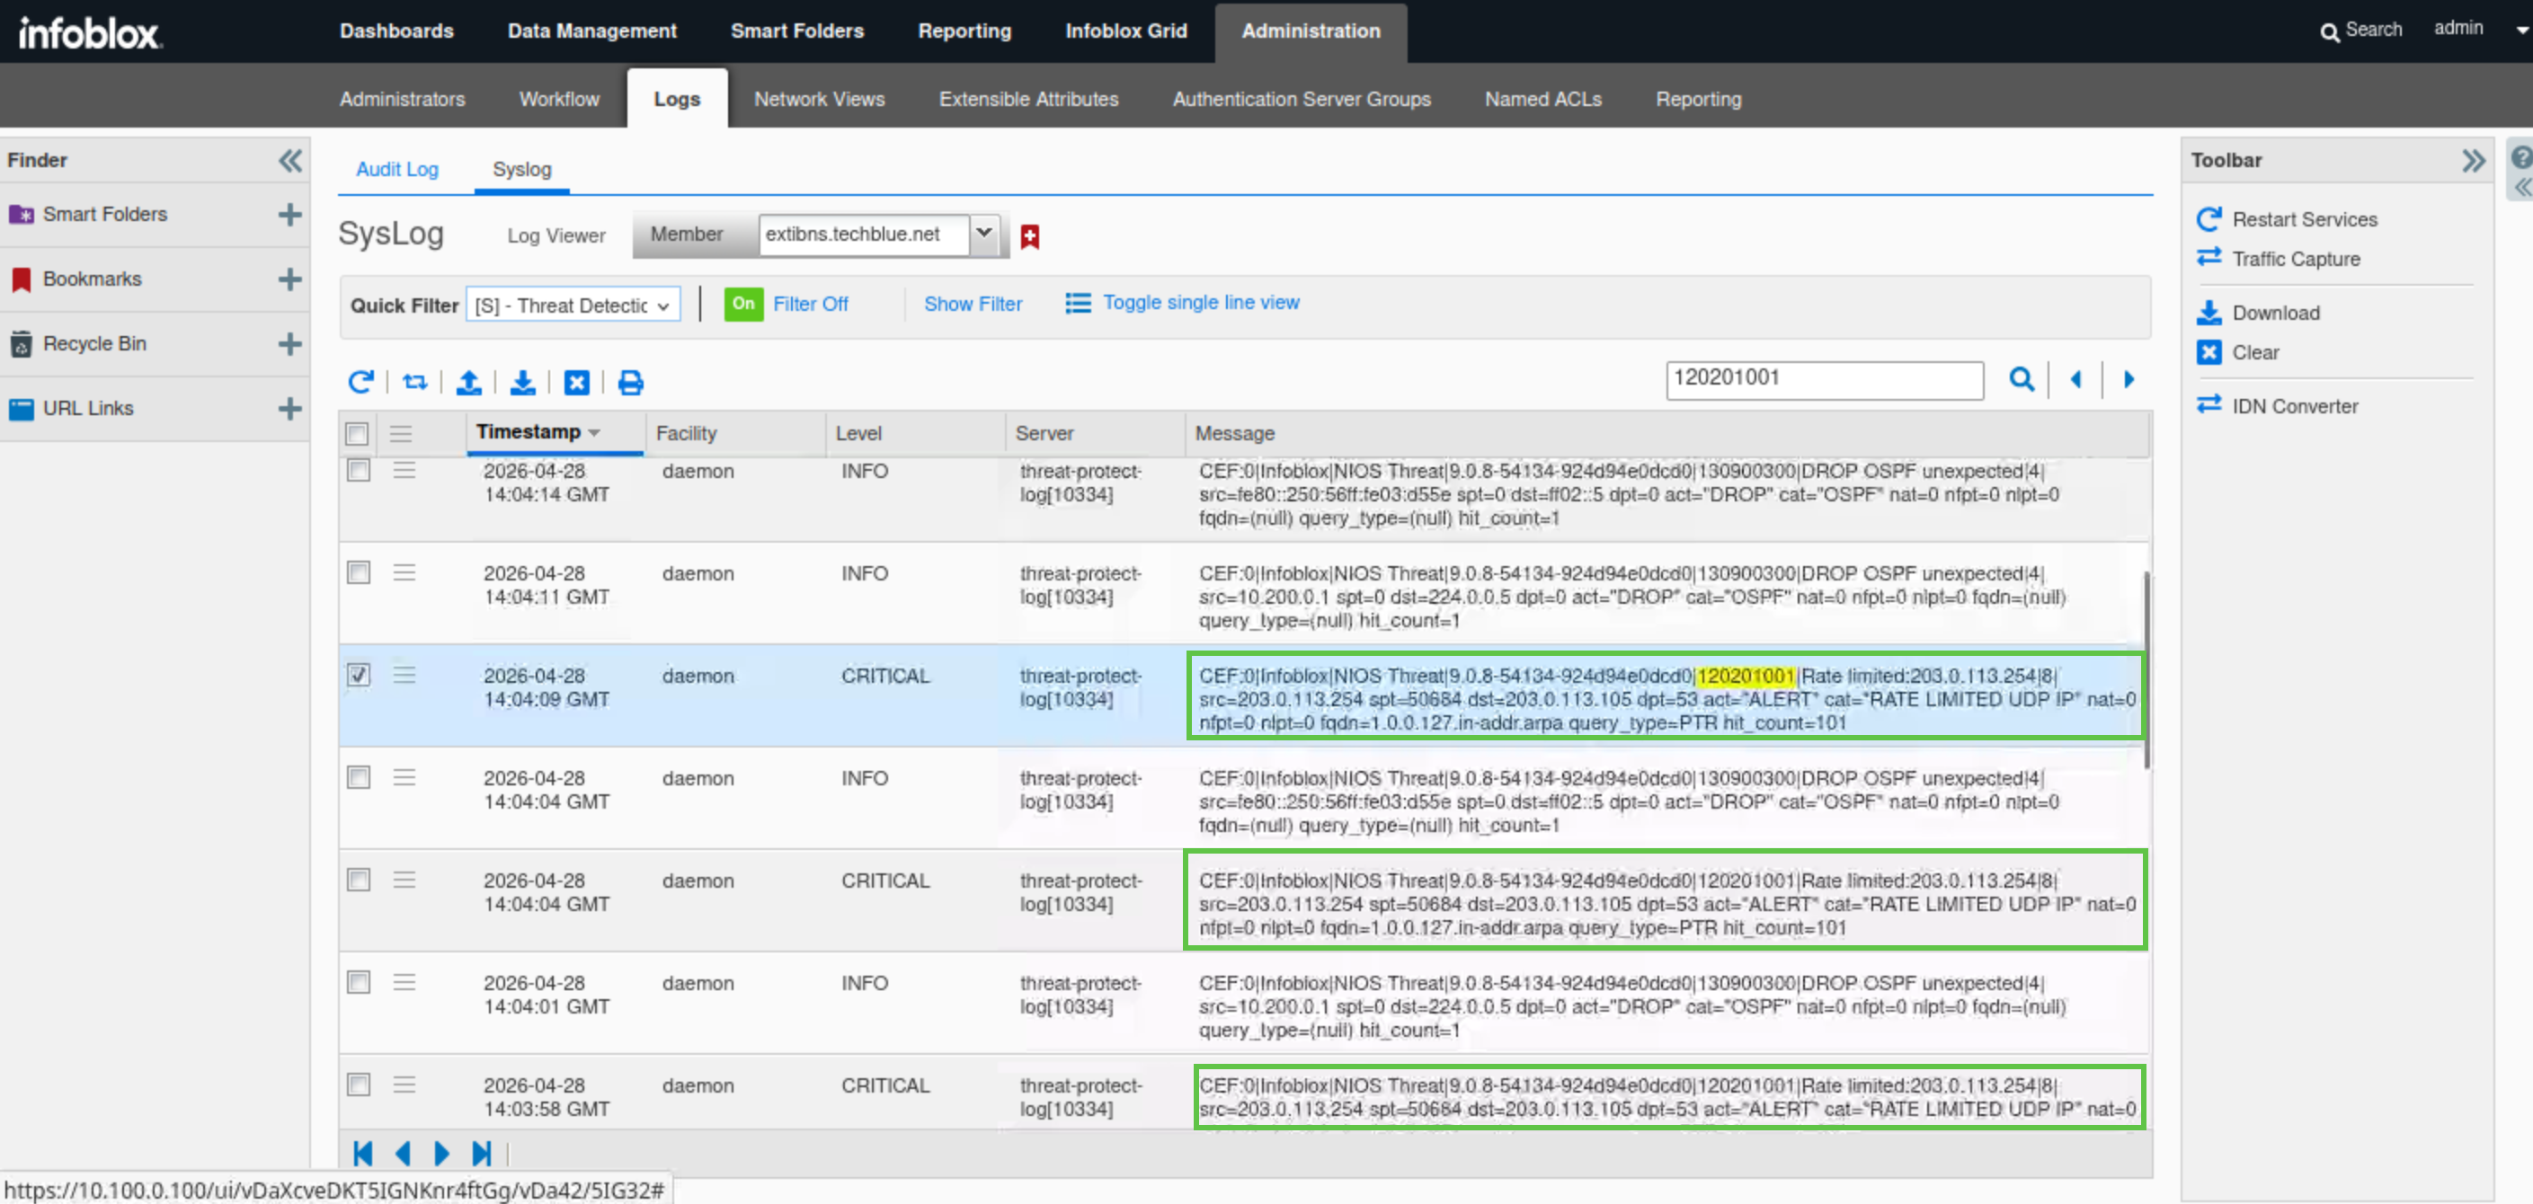Go to previous page of log
Image resolution: width=2533 pixels, height=1204 pixels.
pyautogui.click(x=402, y=1153)
